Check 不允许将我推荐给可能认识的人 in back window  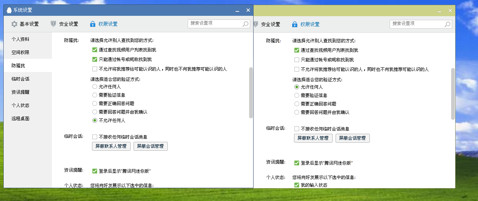click(297, 69)
